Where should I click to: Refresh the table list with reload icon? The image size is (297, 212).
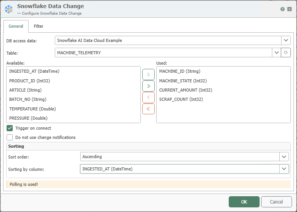(286, 53)
